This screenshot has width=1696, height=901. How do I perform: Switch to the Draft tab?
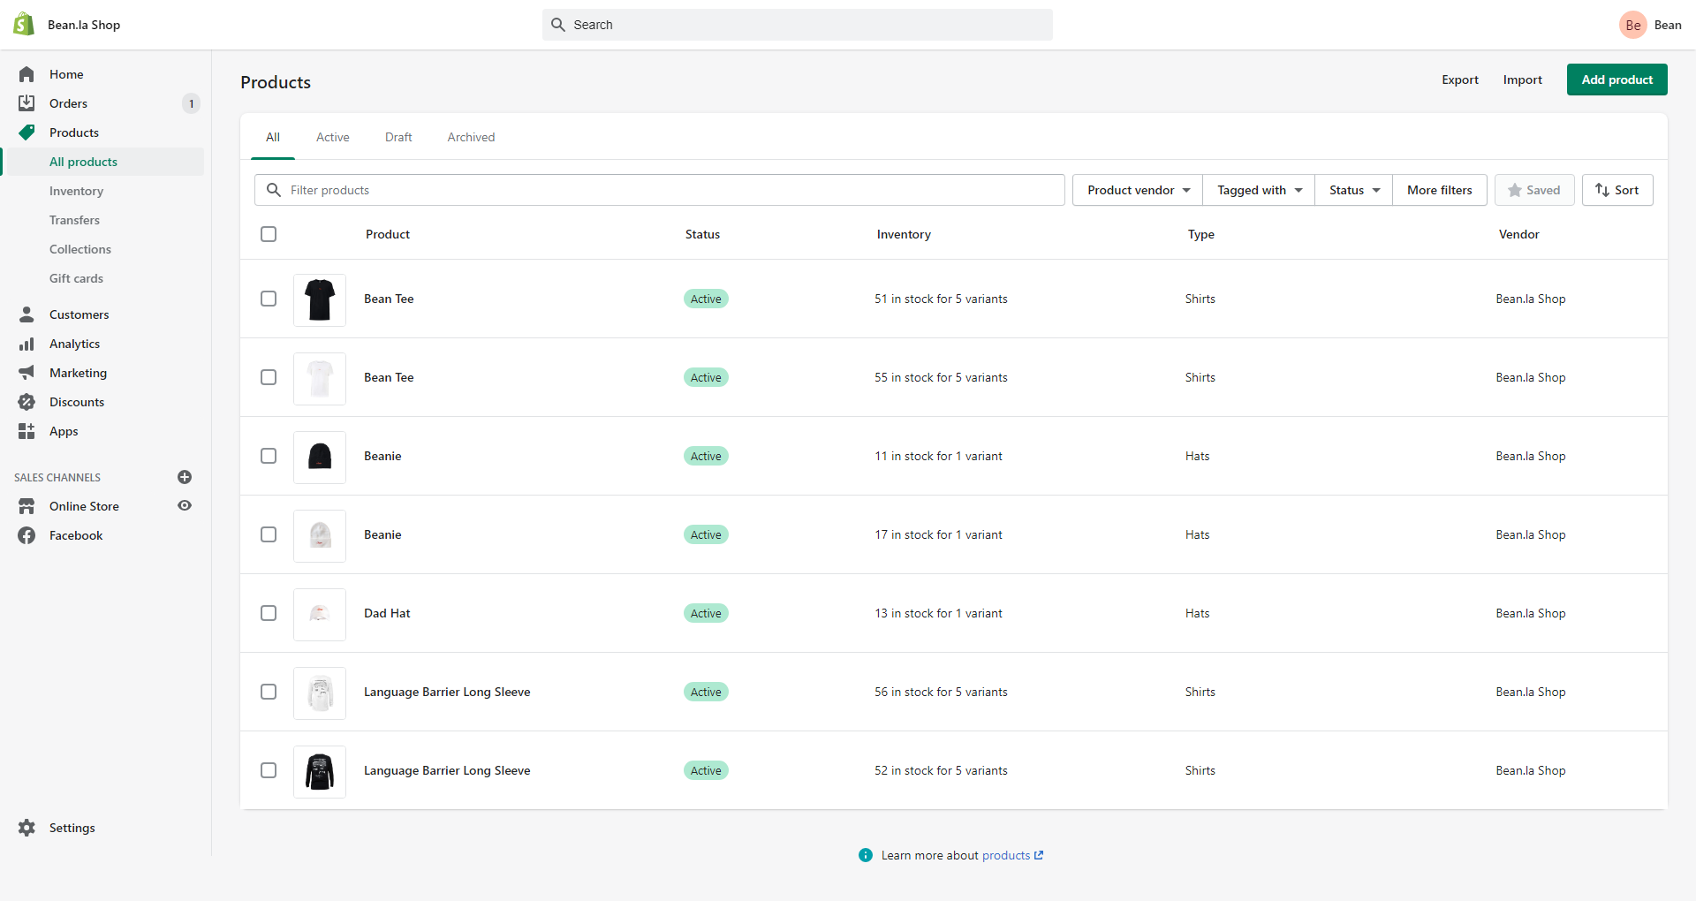click(x=397, y=137)
